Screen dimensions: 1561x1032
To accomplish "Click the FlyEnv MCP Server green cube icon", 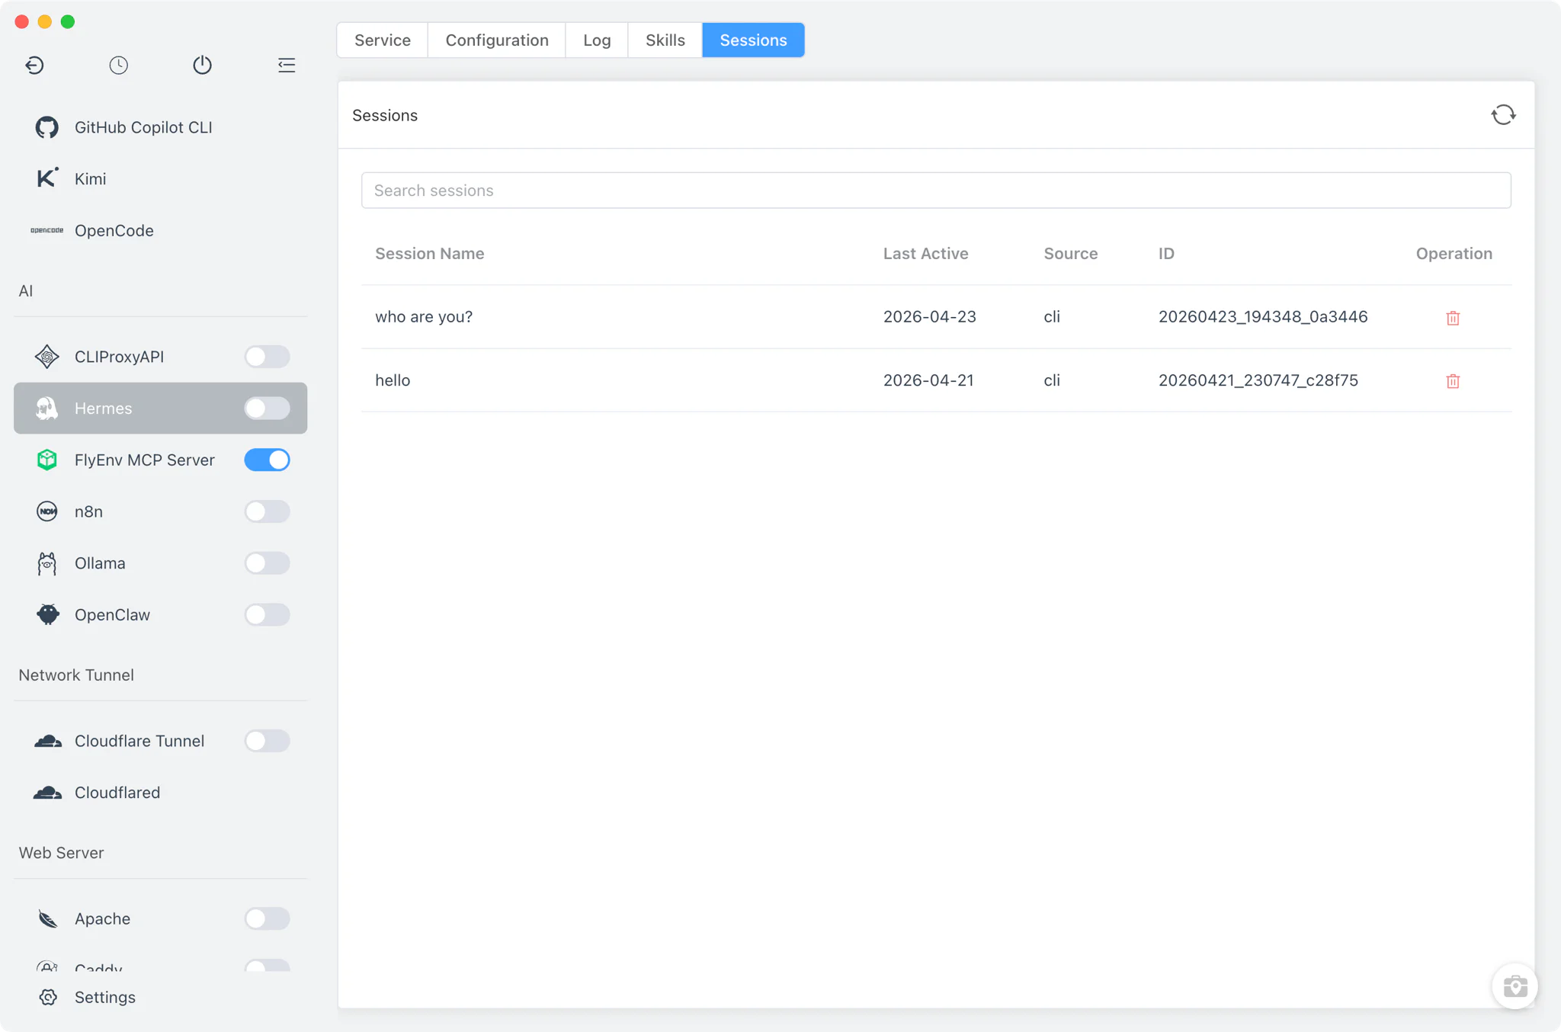I will 47,460.
